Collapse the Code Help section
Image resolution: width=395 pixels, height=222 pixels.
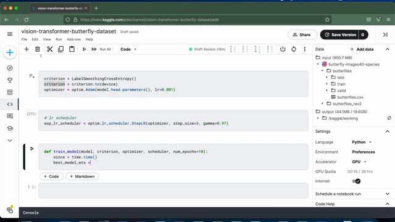coord(388,204)
